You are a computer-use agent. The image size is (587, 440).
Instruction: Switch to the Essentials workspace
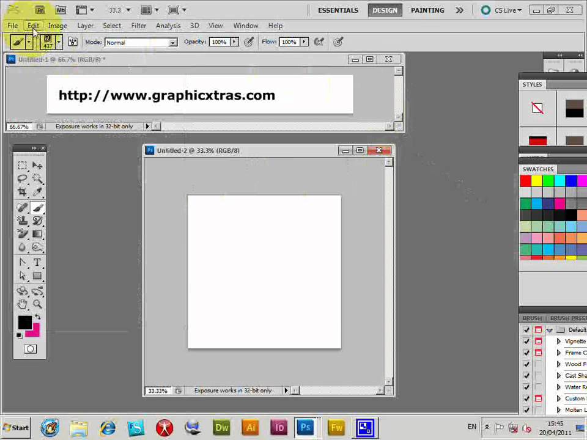point(338,10)
